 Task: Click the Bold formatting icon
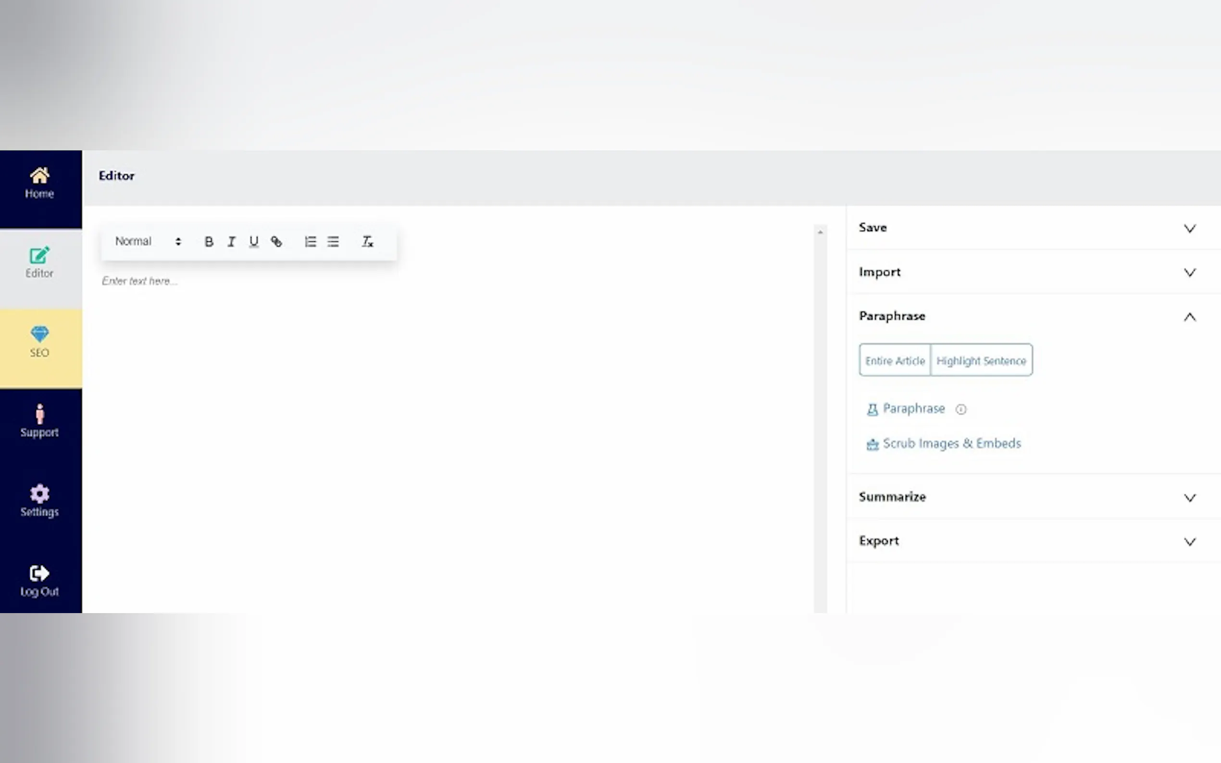pyautogui.click(x=209, y=242)
